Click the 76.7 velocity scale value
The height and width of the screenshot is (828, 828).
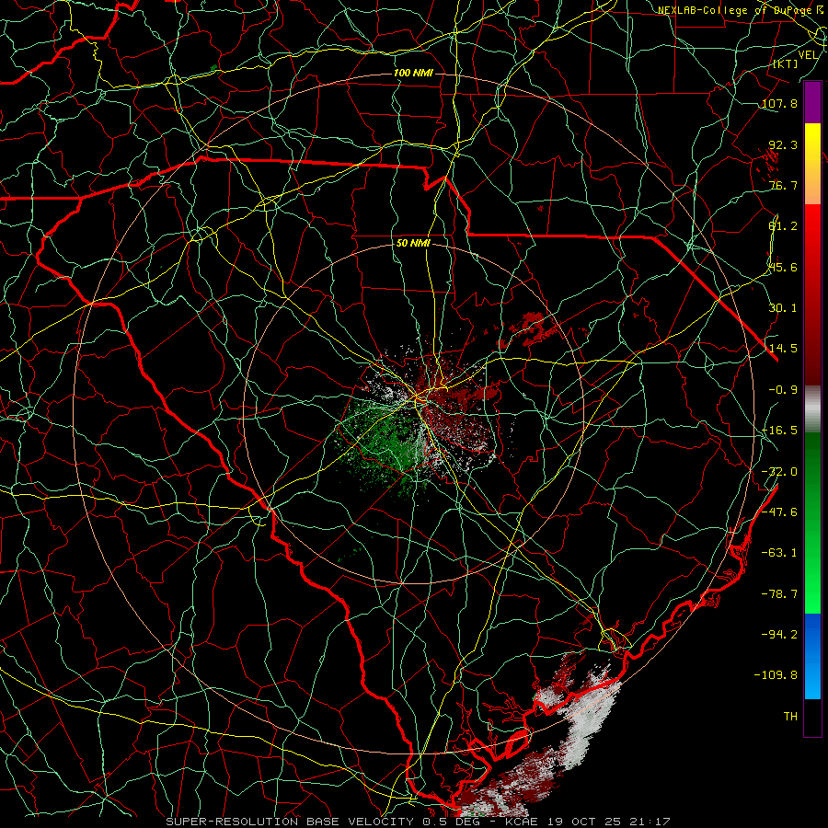click(x=783, y=185)
